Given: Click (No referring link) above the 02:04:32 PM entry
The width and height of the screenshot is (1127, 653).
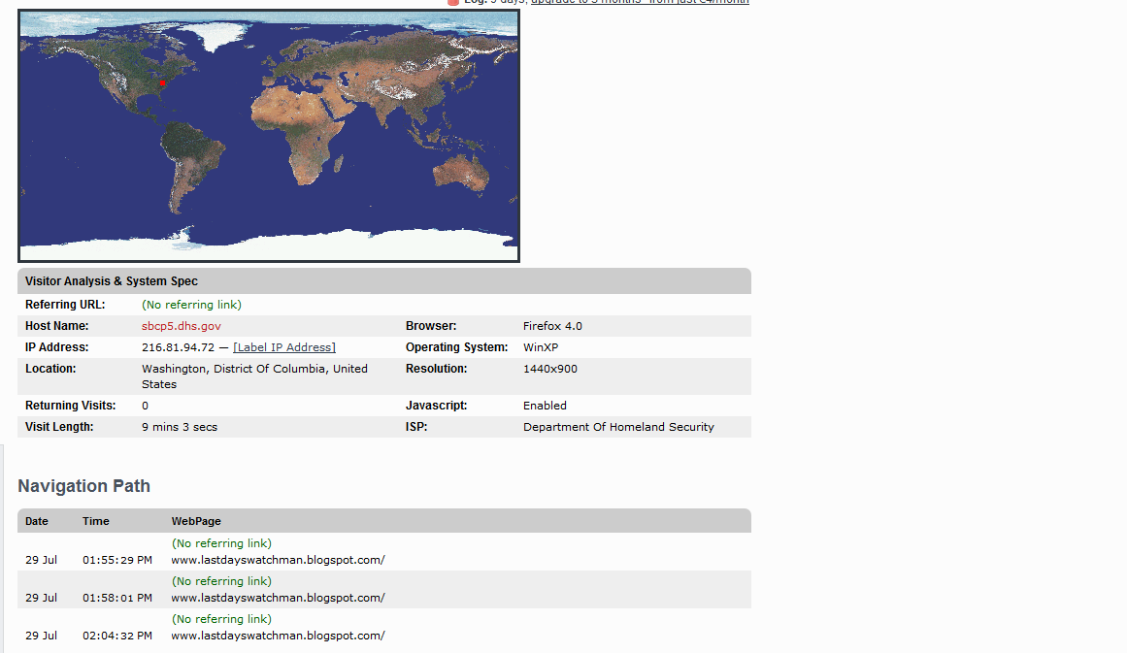Looking at the screenshot, I should click(221, 620).
